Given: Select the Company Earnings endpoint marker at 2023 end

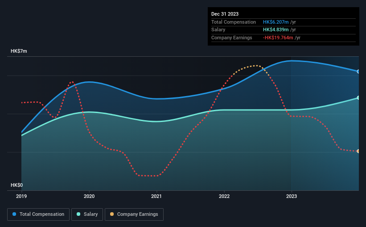Looking at the screenshot, I should click(358, 151).
